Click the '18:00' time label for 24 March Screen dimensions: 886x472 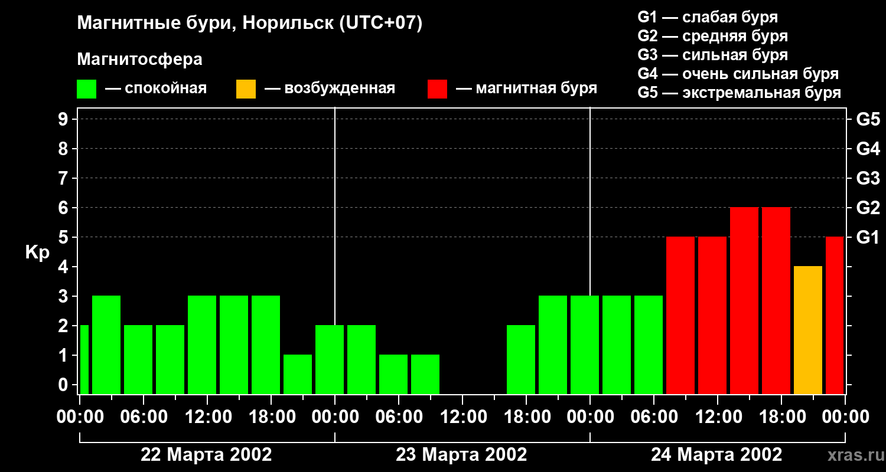click(x=781, y=417)
